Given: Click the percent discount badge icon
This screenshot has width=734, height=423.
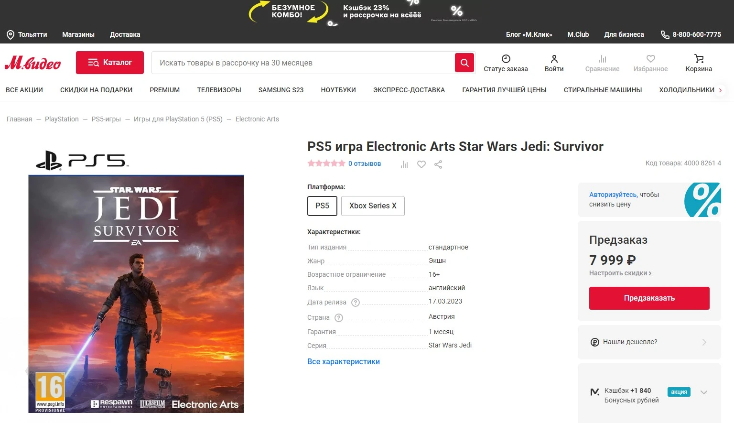Looking at the screenshot, I should tap(702, 200).
